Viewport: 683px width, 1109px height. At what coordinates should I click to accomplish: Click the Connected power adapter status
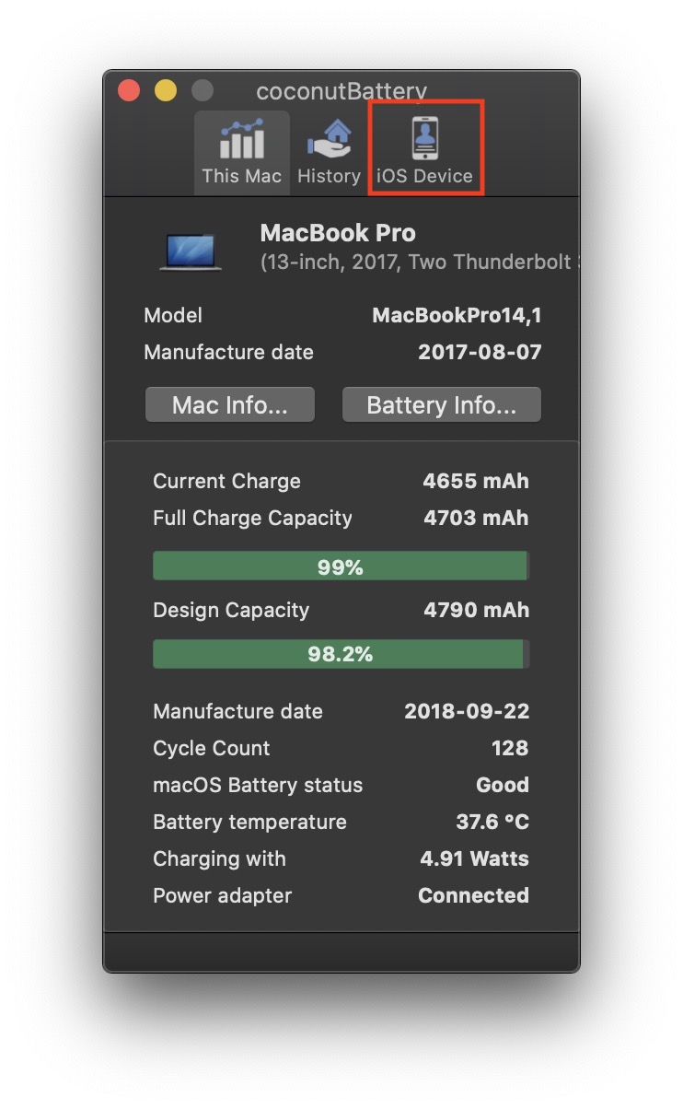pyautogui.click(x=473, y=896)
